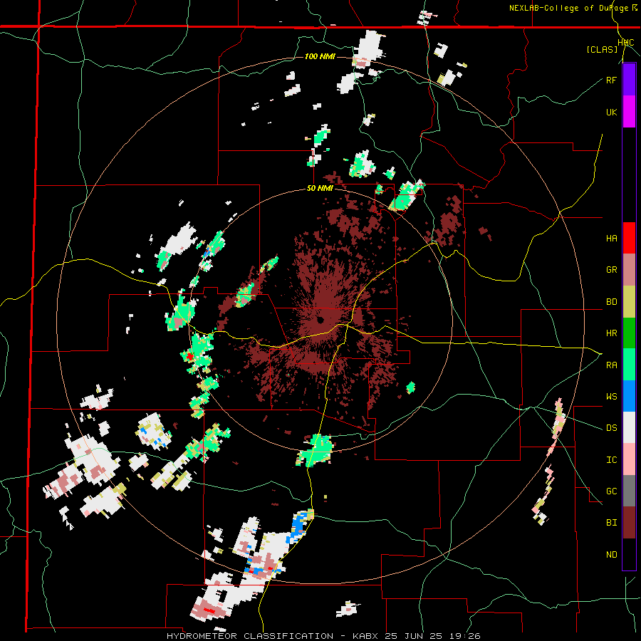Click the RF purple legend swatch
The height and width of the screenshot is (641, 641).
click(629, 80)
